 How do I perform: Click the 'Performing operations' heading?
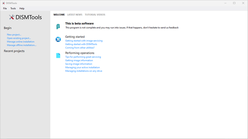pyautogui.click(x=80, y=53)
